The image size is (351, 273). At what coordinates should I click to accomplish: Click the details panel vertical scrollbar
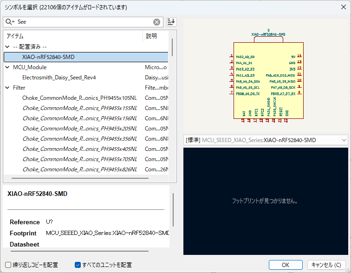coord(173,210)
